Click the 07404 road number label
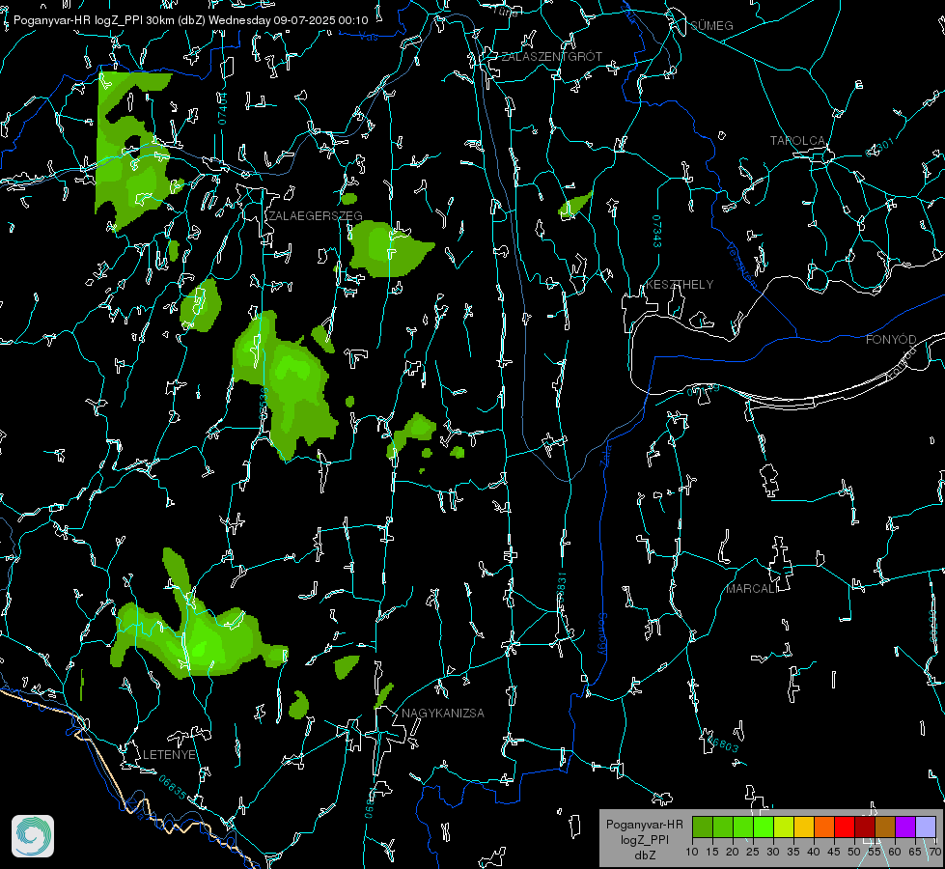The width and height of the screenshot is (945, 869). [222, 108]
